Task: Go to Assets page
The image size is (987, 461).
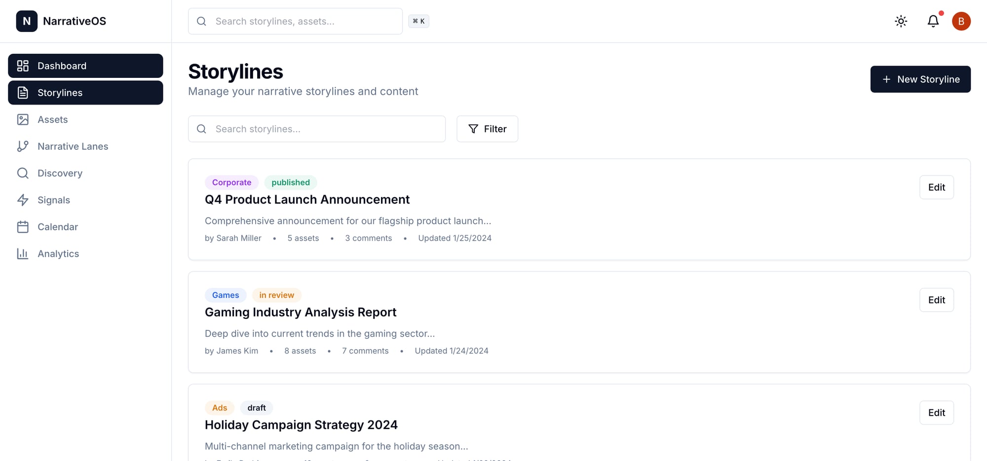Action: coord(85,119)
